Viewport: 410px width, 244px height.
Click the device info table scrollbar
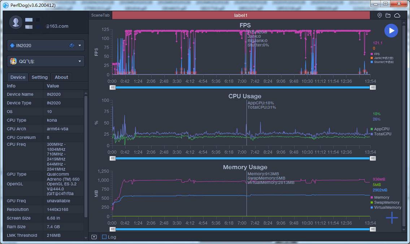86,157
